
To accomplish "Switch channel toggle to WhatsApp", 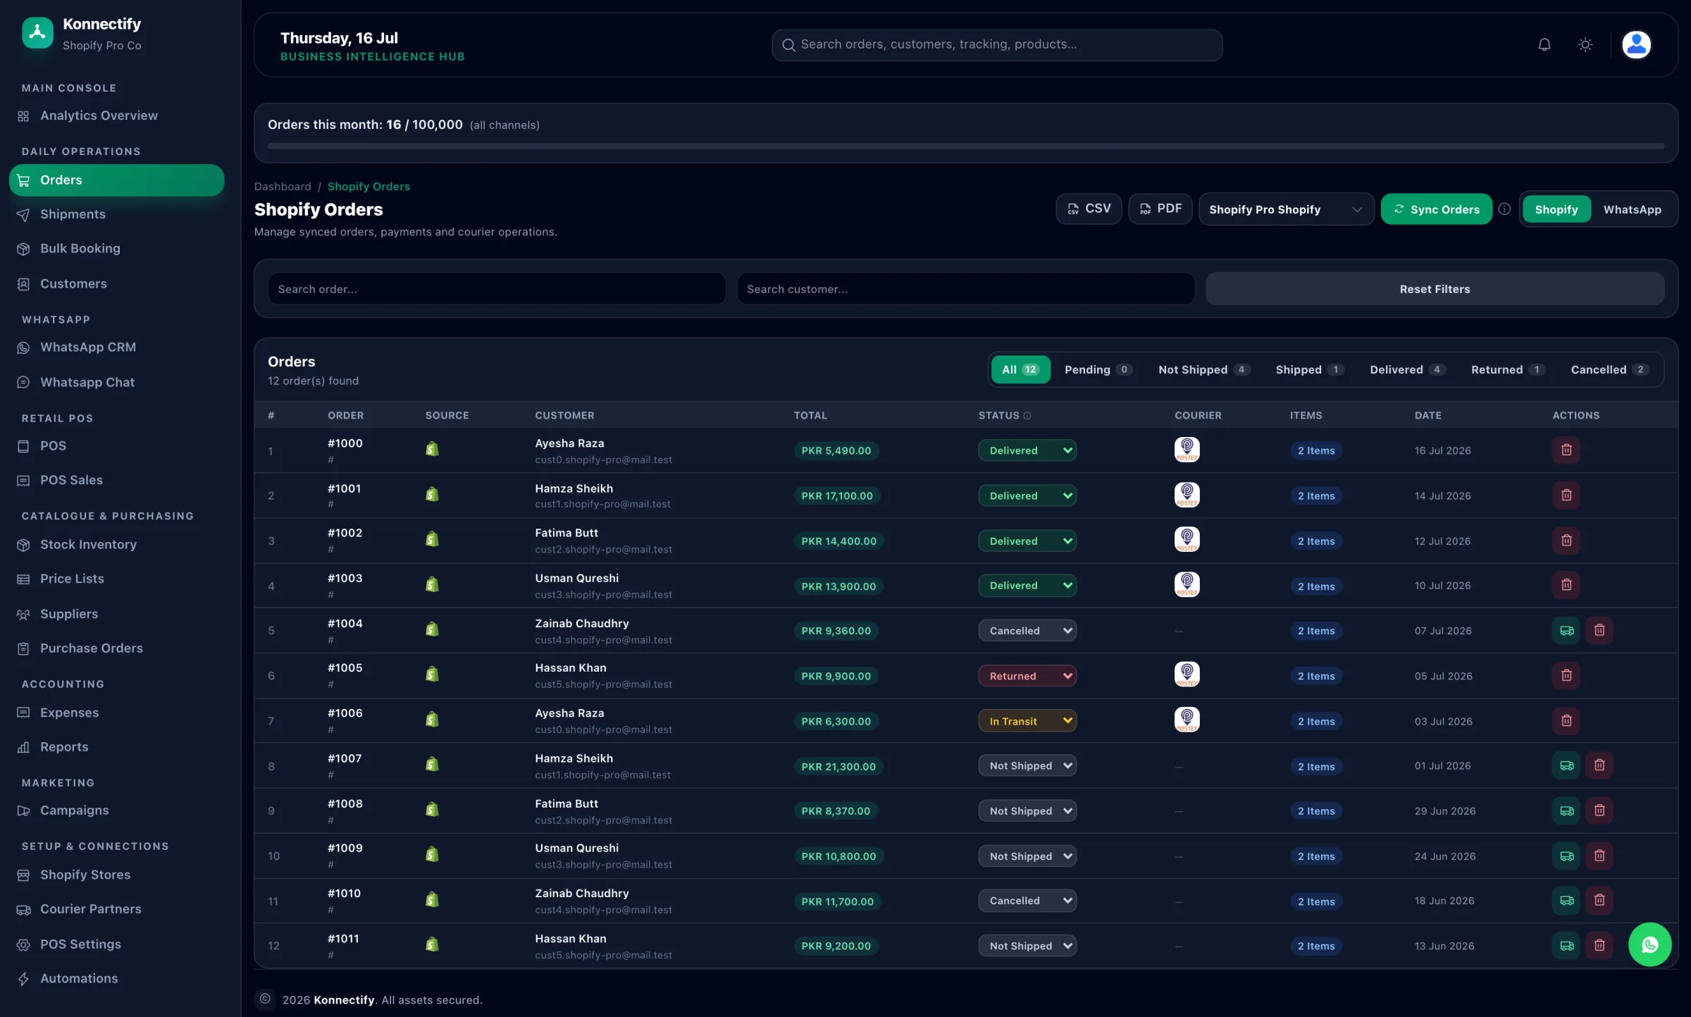I will pos(1632,209).
